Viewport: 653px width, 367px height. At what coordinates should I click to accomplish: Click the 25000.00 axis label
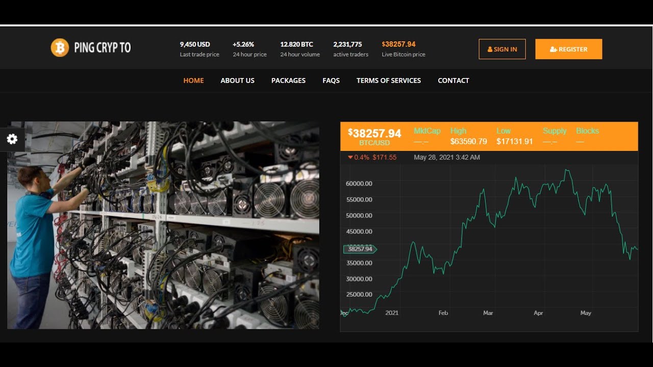pos(359,295)
